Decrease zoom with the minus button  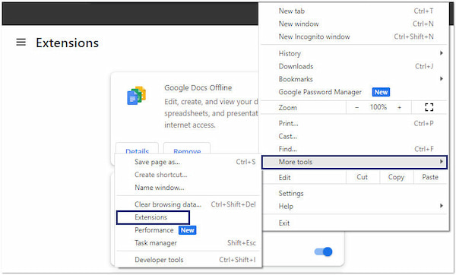[357, 107]
